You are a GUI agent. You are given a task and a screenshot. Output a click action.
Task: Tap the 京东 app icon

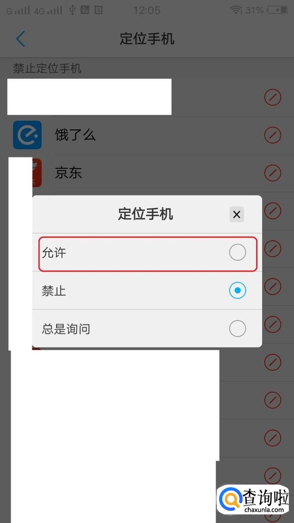point(37,173)
